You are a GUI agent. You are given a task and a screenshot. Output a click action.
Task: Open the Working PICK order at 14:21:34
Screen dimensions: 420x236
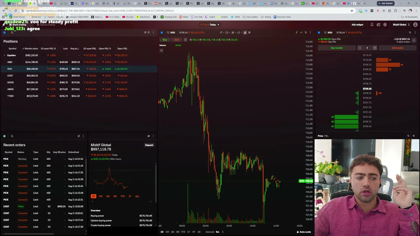43,159
